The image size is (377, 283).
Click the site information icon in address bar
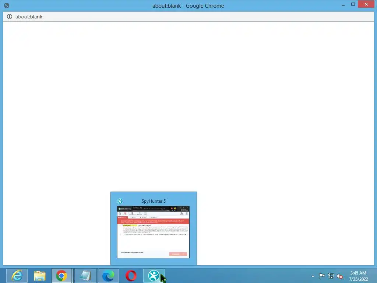point(9,17)
